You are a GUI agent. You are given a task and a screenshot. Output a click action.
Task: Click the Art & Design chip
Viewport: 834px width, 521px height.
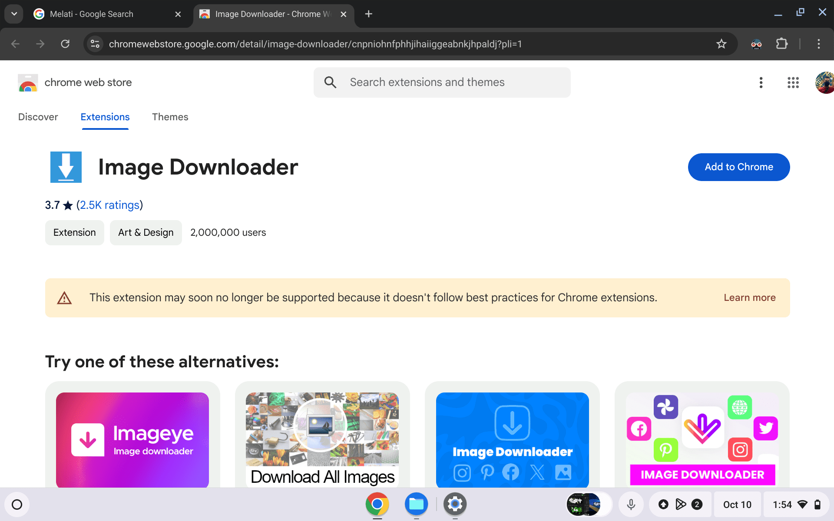point(146,233)
